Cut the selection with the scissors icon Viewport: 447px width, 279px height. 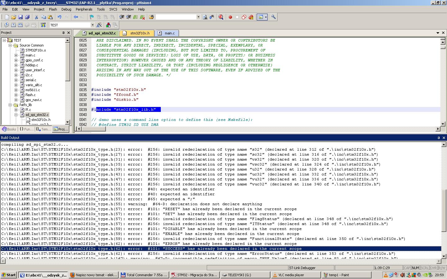point(36,17)
